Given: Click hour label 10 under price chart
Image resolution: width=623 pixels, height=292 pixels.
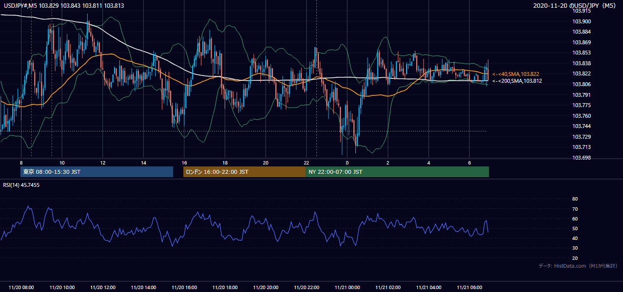Looking at the screenshot, I should coord(62,163).
